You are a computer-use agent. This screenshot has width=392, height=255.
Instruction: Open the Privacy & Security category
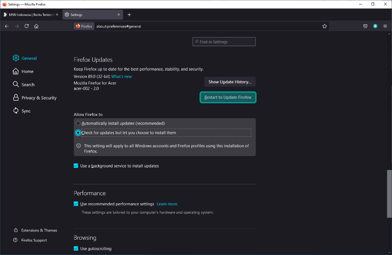pyautogui.click(x=35, y=98)
